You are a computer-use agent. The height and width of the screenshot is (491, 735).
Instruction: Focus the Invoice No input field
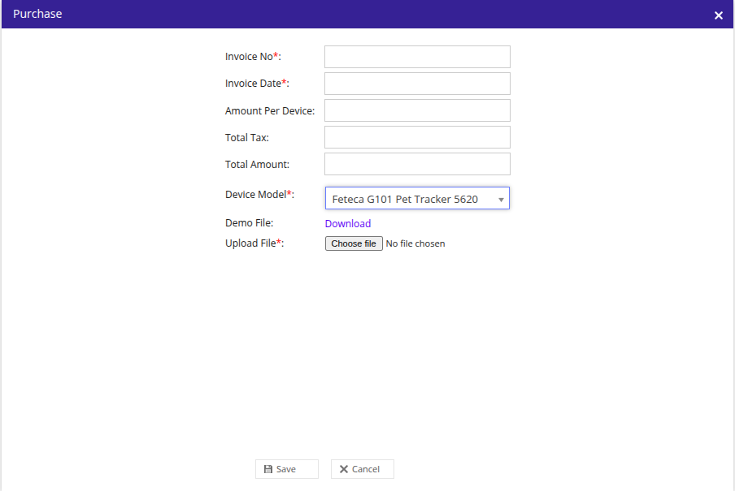417,57
